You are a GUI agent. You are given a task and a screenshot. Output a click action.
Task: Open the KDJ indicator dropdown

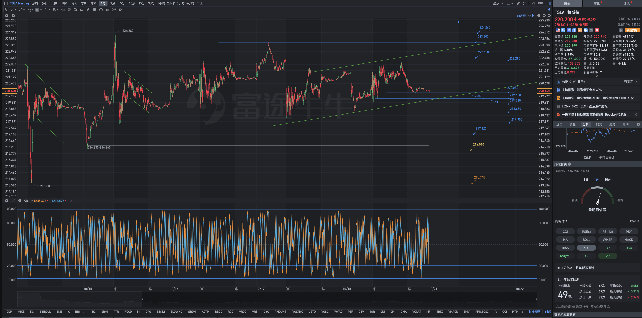28,201
